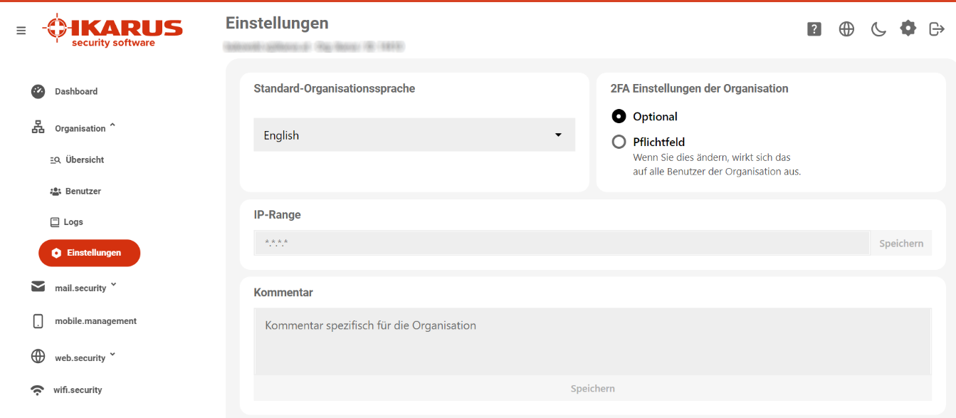The height and width of the screenshot is (418, 956).
Task: Select the Pflichtfeld 2FA radio button
Action: coord(619,142)
